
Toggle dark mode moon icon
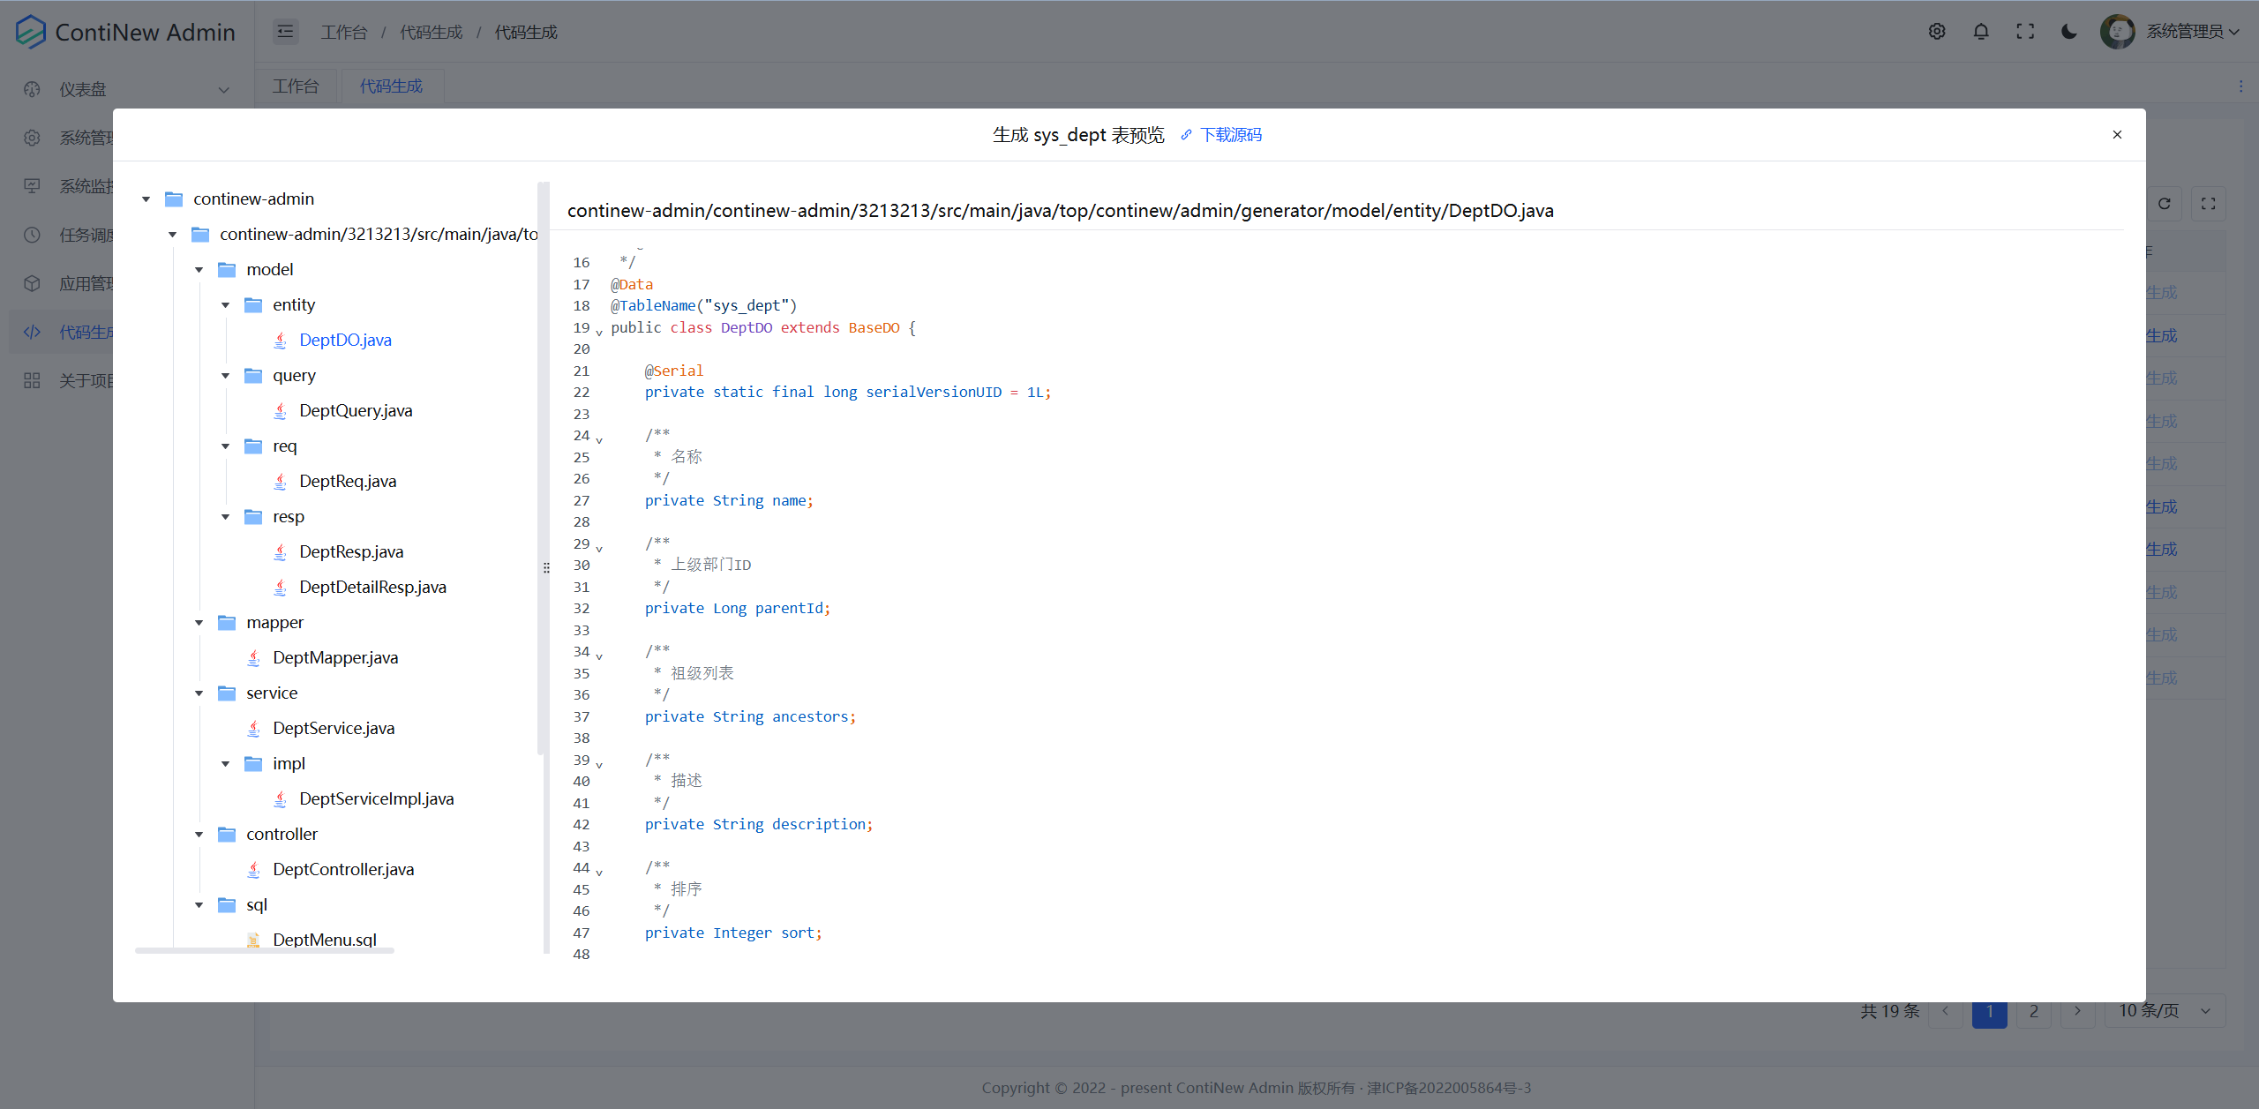click(2068, 32)
